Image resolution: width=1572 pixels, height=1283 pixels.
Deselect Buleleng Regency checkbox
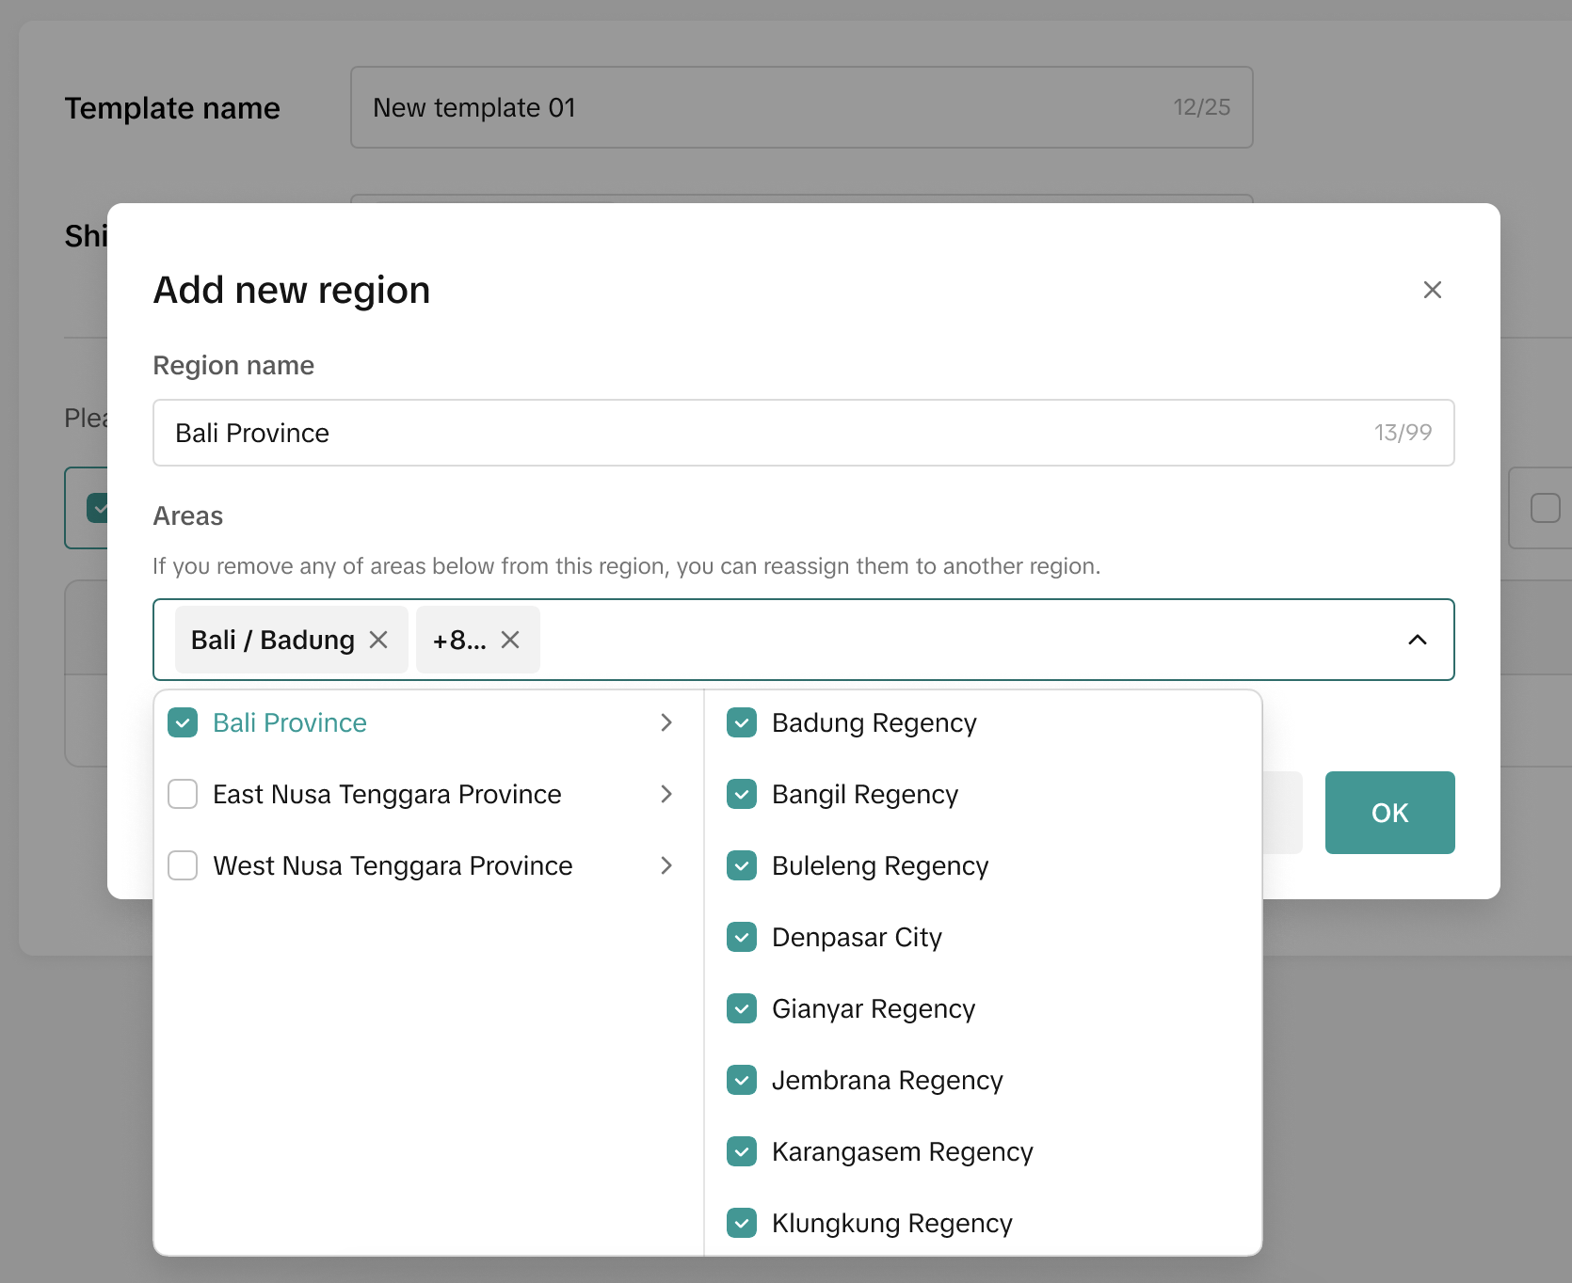[x=742, y=865]
